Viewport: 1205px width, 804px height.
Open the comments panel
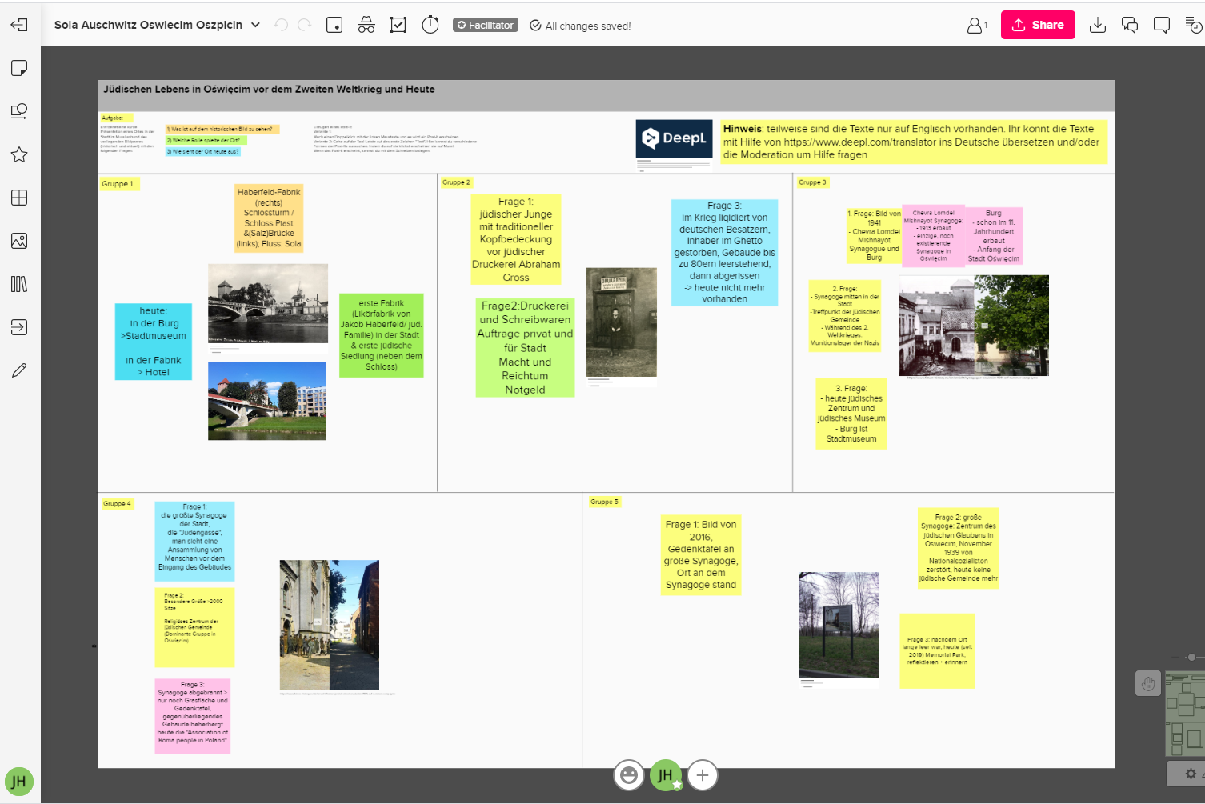(x=1162, y=25)
